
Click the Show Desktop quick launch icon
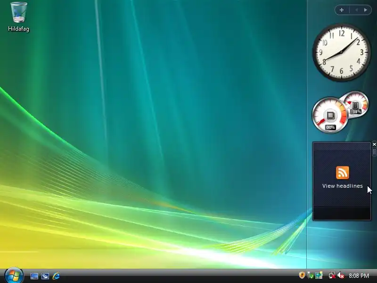click(x=34, y=276)
